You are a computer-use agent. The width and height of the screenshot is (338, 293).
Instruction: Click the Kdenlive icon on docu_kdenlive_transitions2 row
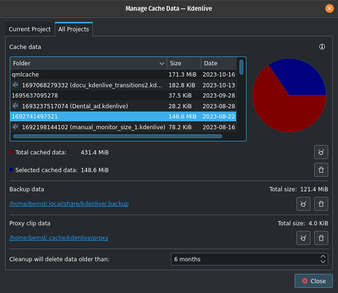click(15, 85)
